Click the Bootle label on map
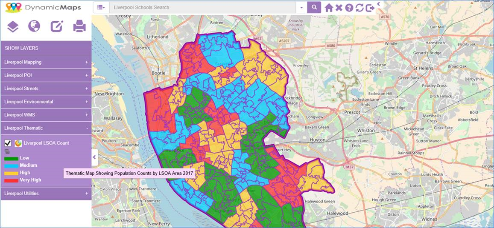Screen dimensions: 494x228 (158, 73)
